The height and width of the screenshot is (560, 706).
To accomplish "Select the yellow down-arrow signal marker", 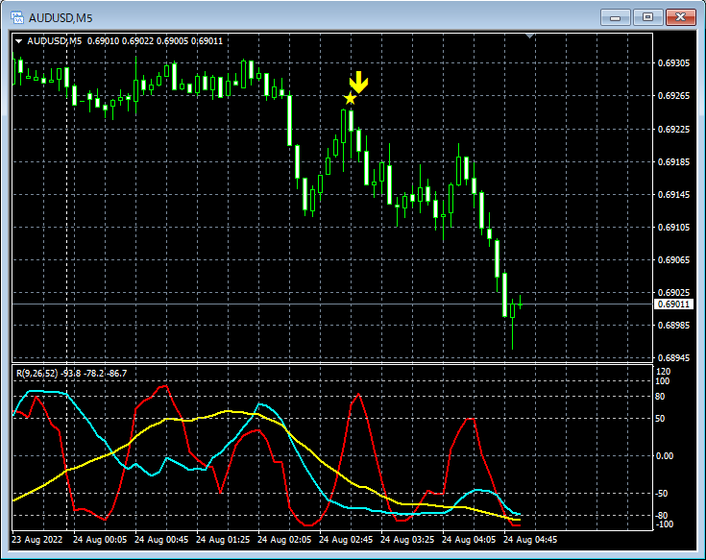I will click(x=359, y=82).
